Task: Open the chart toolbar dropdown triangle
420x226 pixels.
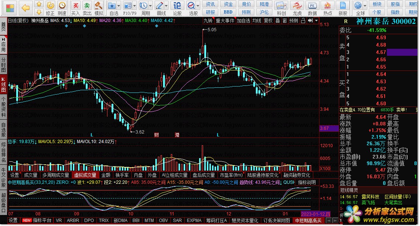Action: tap(316, 21)
